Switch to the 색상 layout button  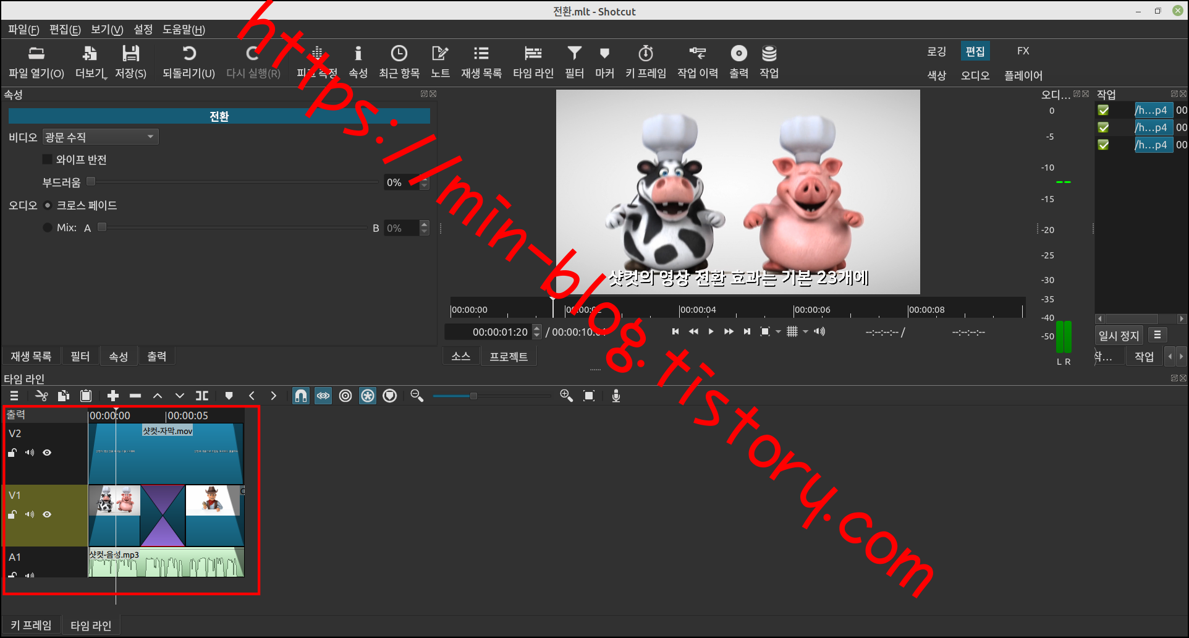936,75
